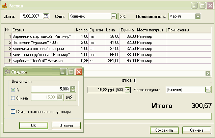Select the Сумма discount radio button
The height and width of the screenshot is (138, 215).
(13, 98)
